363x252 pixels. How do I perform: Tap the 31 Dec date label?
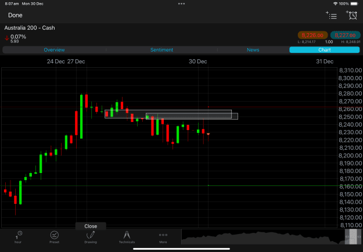tap(325, 62)
